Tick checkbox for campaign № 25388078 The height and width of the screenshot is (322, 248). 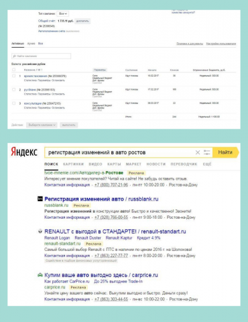pos(13,76)
